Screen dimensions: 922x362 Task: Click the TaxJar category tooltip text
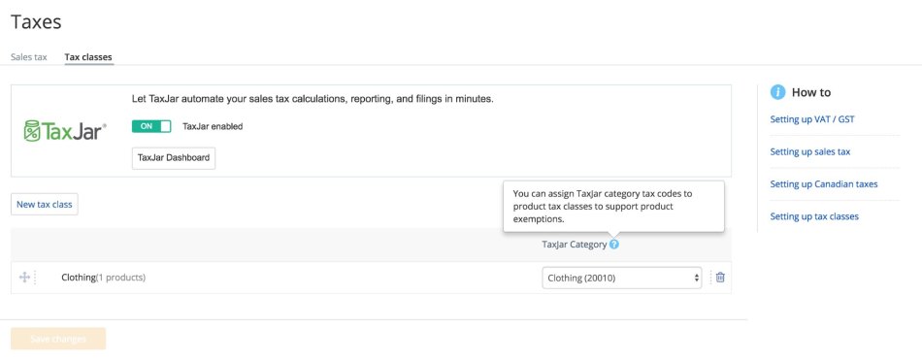coord(603,207)
